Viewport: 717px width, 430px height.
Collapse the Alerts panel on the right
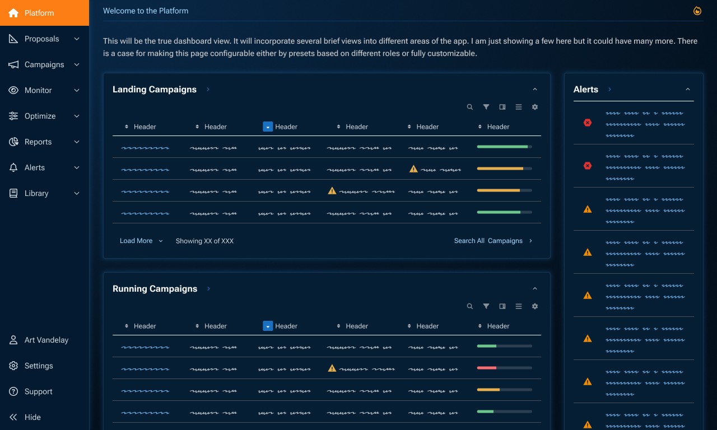pyautogui.click(x=688, y=90)
